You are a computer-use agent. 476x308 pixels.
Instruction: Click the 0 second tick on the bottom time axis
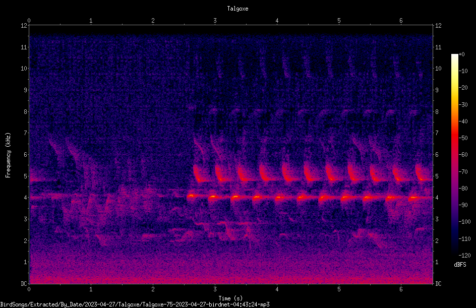29,289
